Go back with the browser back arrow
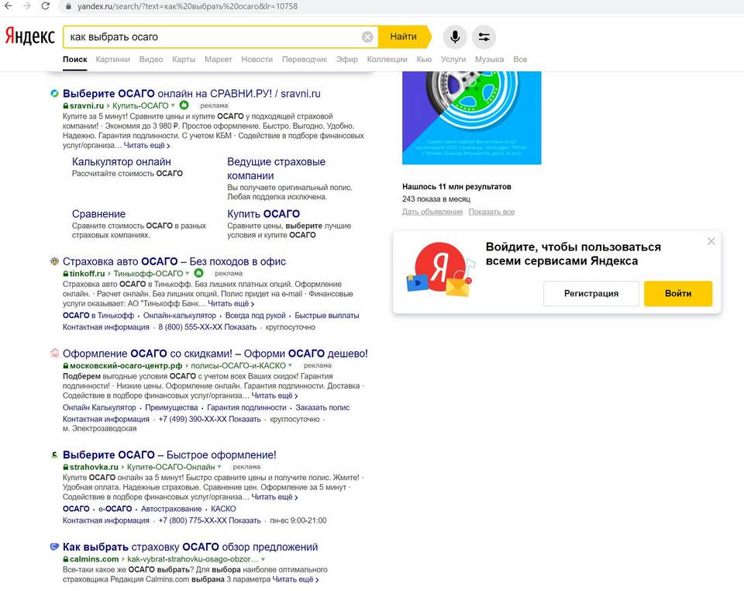Viewport: 744px width, 591px height. pyautogui.click(x=9, y=6)
